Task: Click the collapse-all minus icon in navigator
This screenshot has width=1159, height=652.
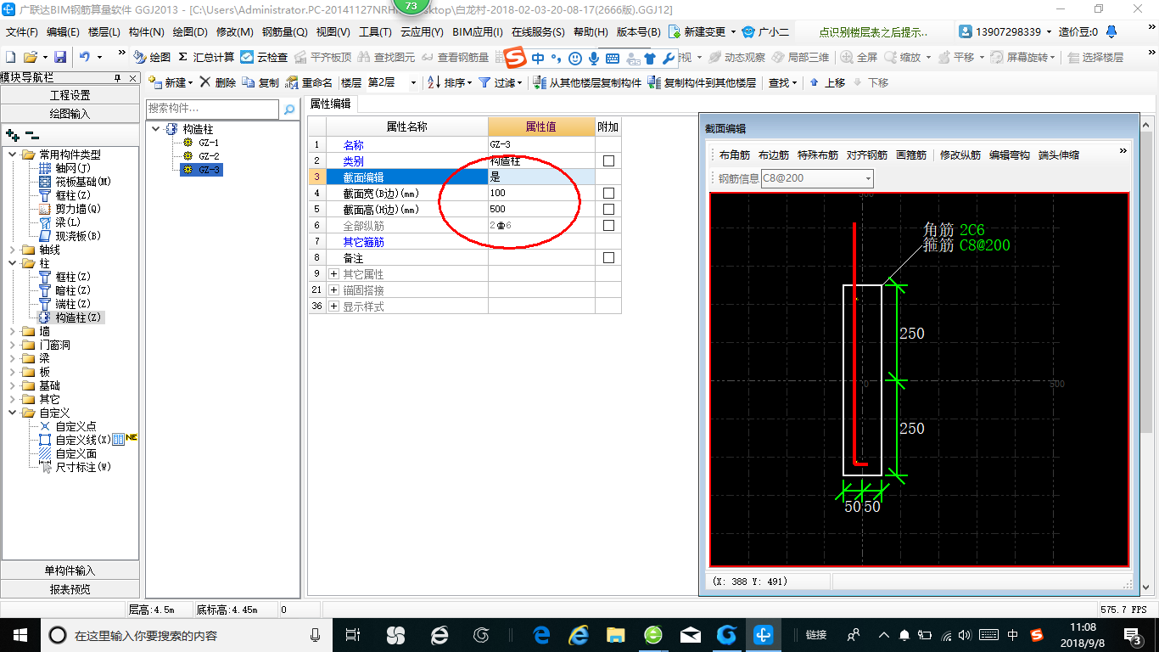Action: (x=31, y=134)
